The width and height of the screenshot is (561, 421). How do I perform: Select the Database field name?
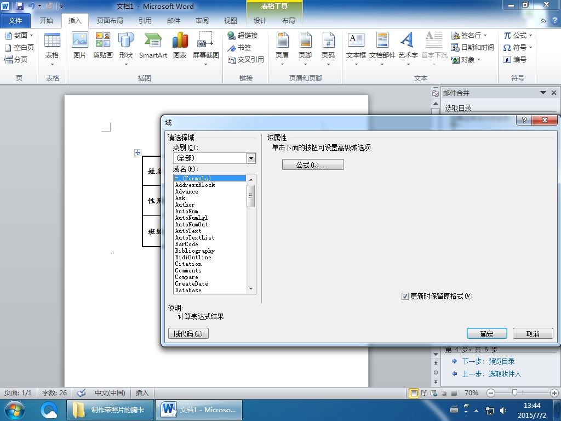[x=210, y=291]
